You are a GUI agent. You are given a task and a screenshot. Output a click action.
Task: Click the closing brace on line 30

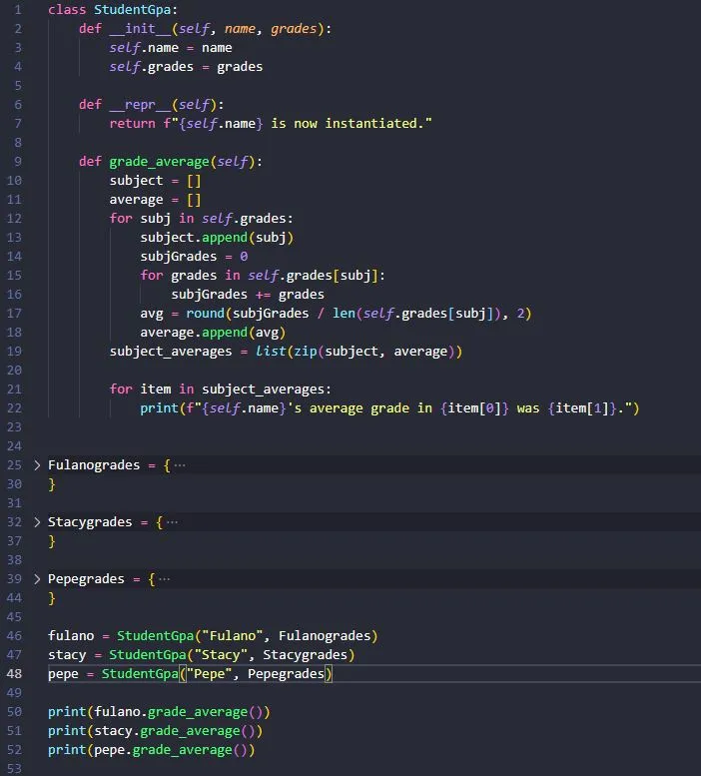[52, 484]
